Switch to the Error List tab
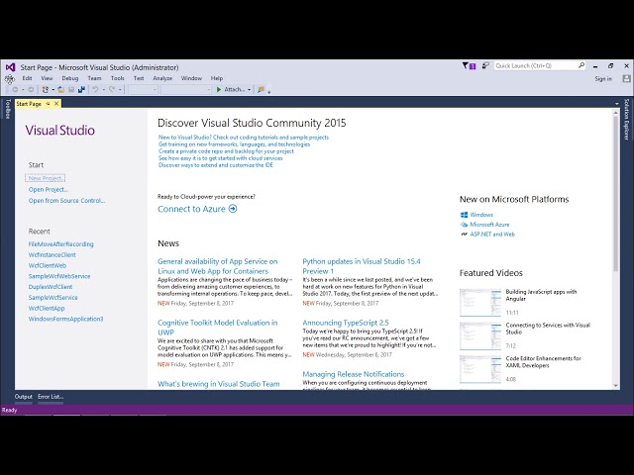The height and width of the screenshot is (475, 634). [51, 397]
